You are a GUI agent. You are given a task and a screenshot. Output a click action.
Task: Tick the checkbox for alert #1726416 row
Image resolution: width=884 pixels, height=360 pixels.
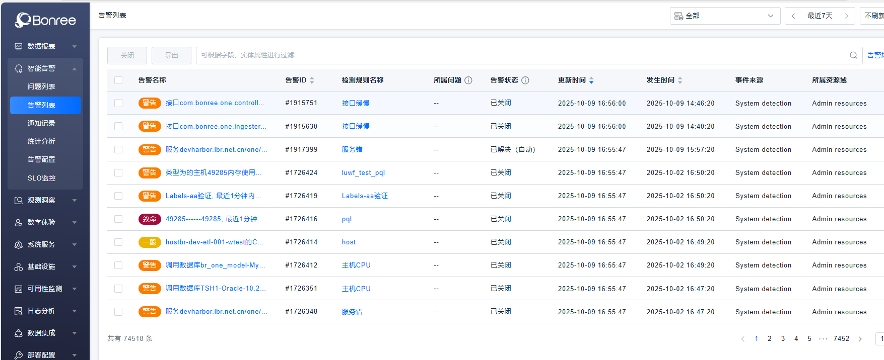pos(118,219)
